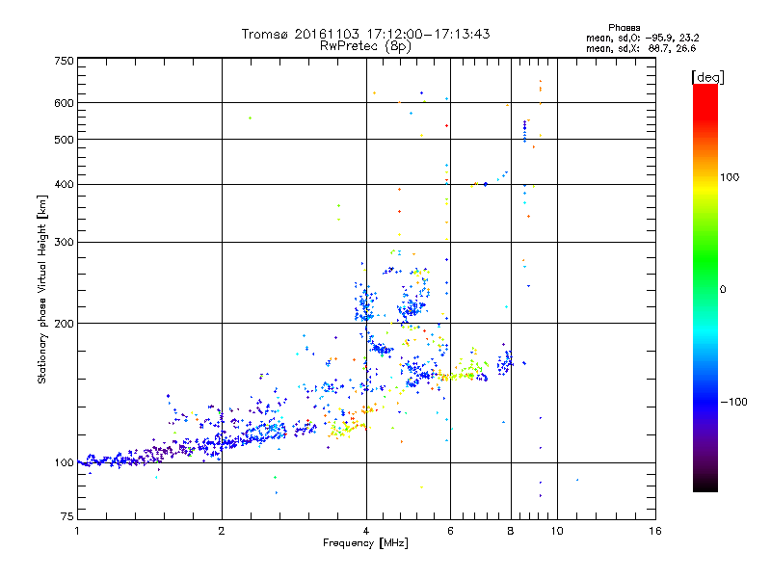Viewport: 771px width, 578px height.
Task: Click the x-axis tick label "4"
Action: point(366,531)
